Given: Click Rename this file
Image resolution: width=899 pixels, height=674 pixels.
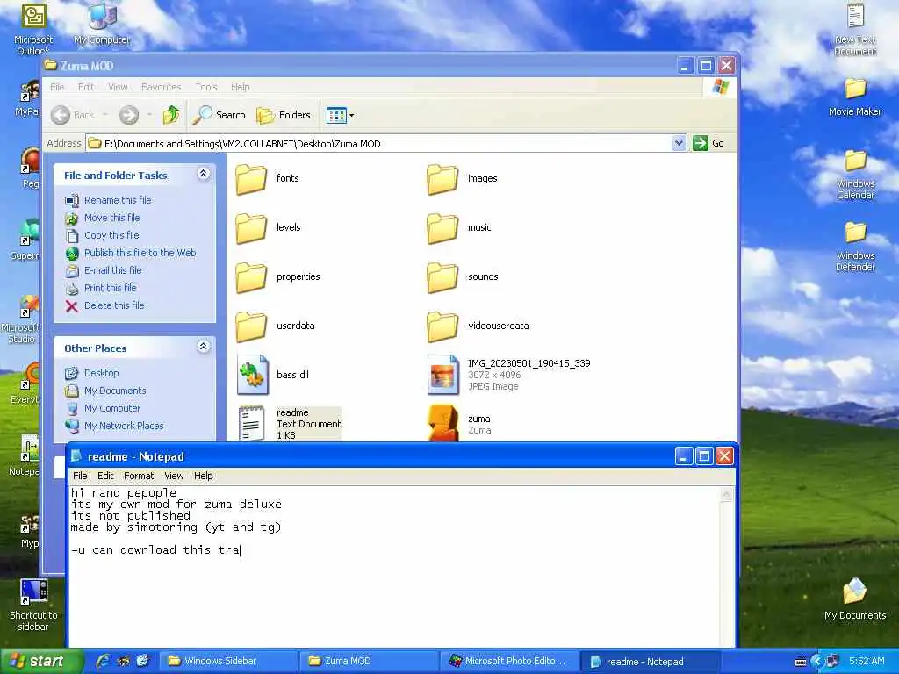Looking at the screenshot, I should (x=118, y=200).
